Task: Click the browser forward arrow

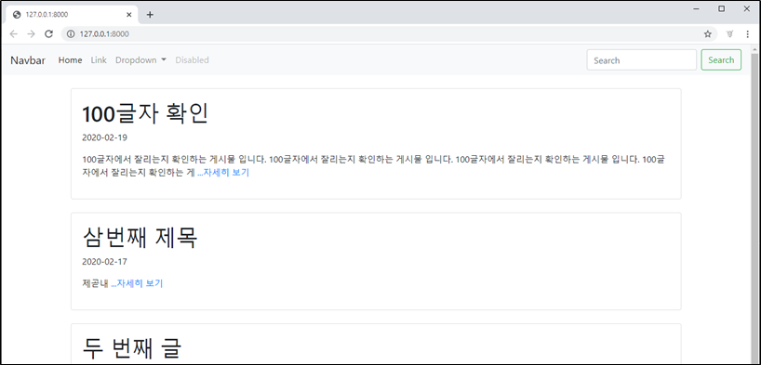Action: click(31, 34)
